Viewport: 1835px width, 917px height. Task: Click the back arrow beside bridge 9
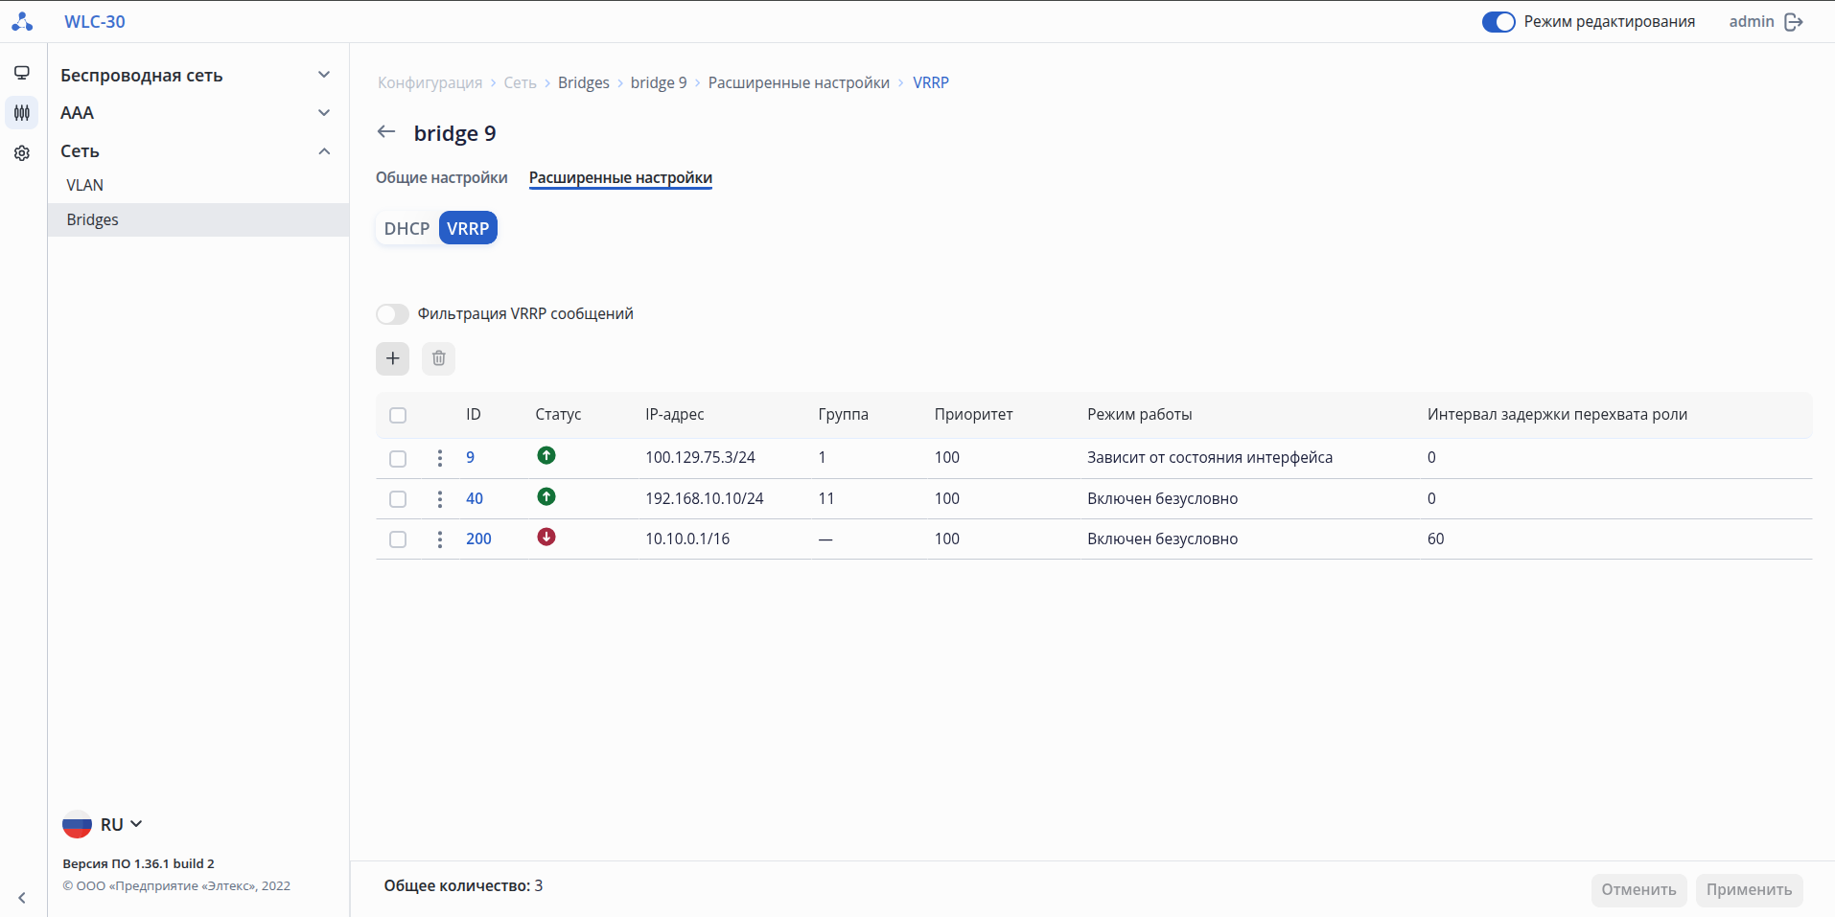[386, 132]
